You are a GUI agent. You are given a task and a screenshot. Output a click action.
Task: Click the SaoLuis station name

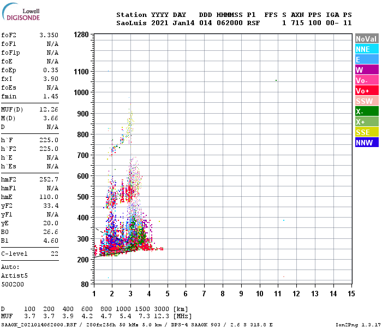(132, 23)
